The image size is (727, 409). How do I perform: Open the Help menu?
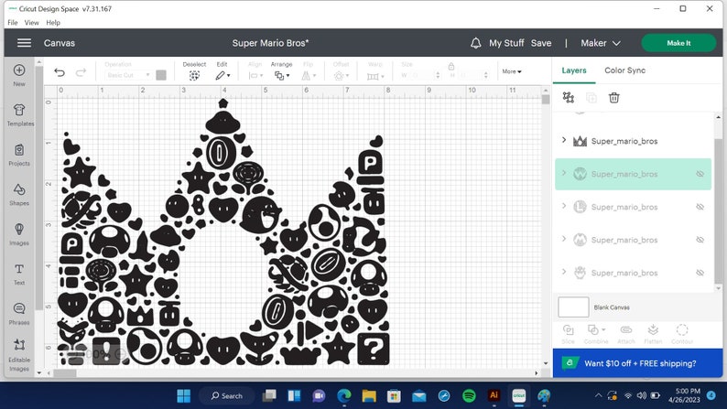click(x=53, y=22)
